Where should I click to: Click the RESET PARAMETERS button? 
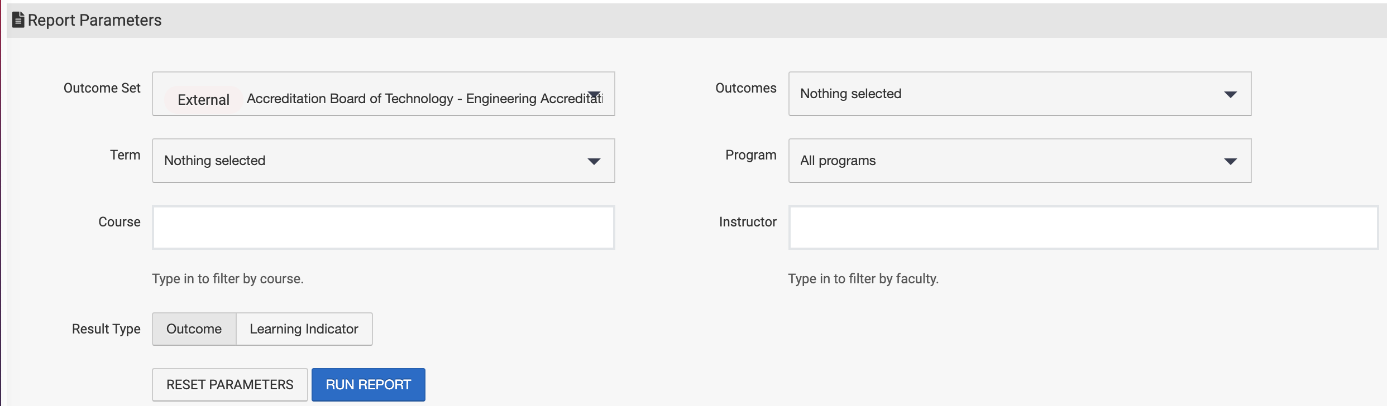point(230,385)
